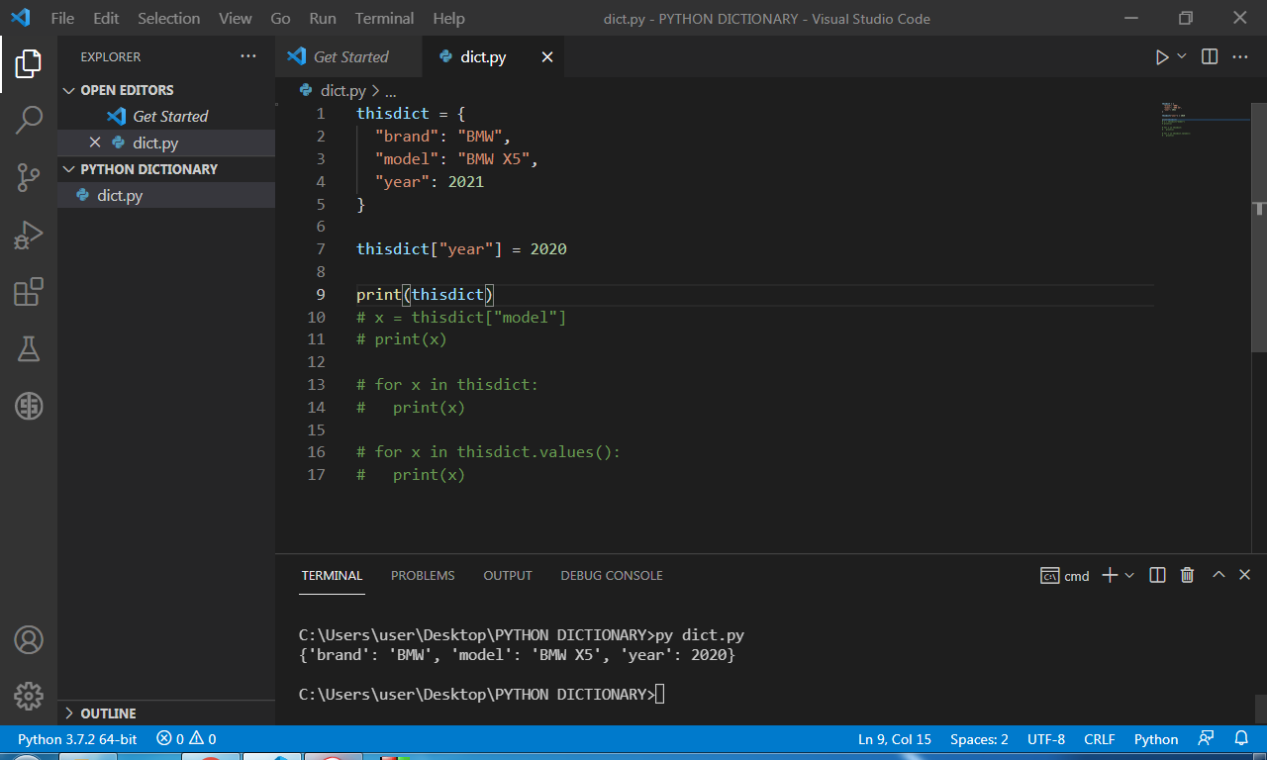Close the terminal panel
The height and width of the screenshot is (760, 1267).
click(x=1245, y=575)
